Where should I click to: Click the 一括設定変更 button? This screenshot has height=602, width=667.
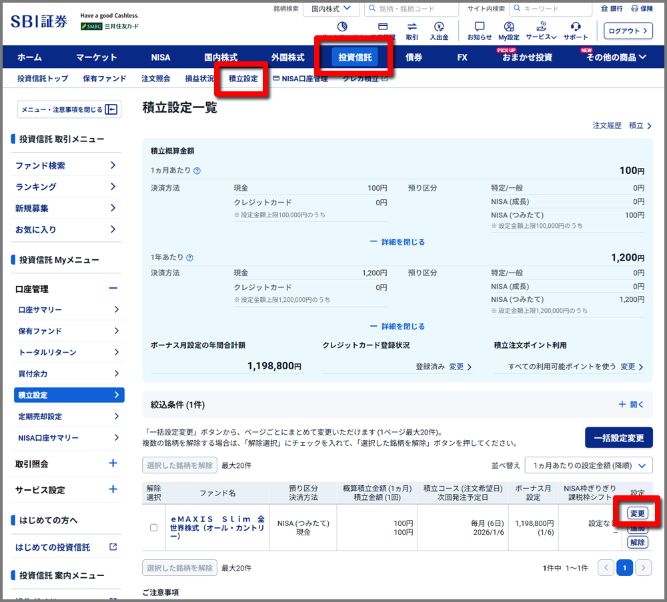click(618, 438)
